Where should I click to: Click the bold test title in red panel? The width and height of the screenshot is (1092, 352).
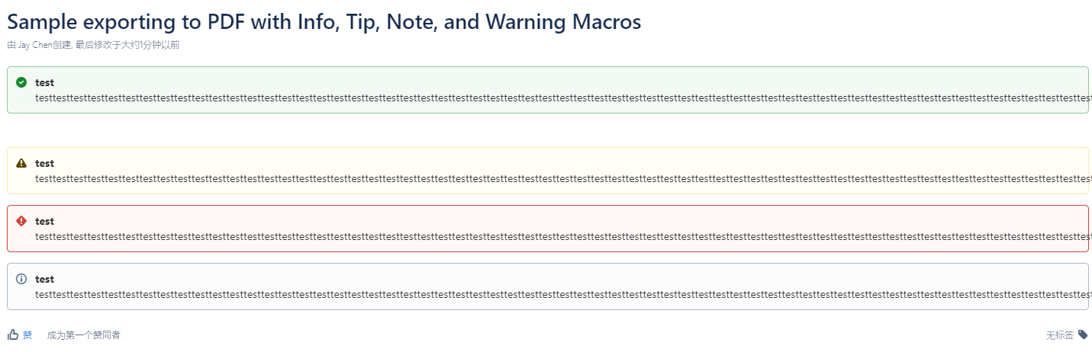click(x=44, y=221)
